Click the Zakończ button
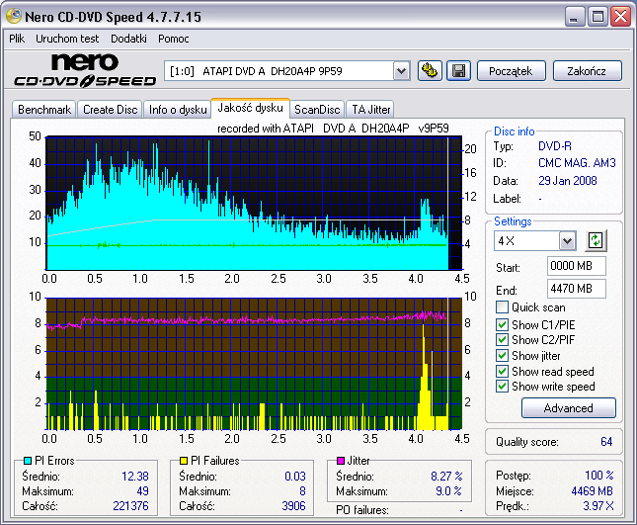The width and height of the screenshot is (637, 525). point(587,71)
